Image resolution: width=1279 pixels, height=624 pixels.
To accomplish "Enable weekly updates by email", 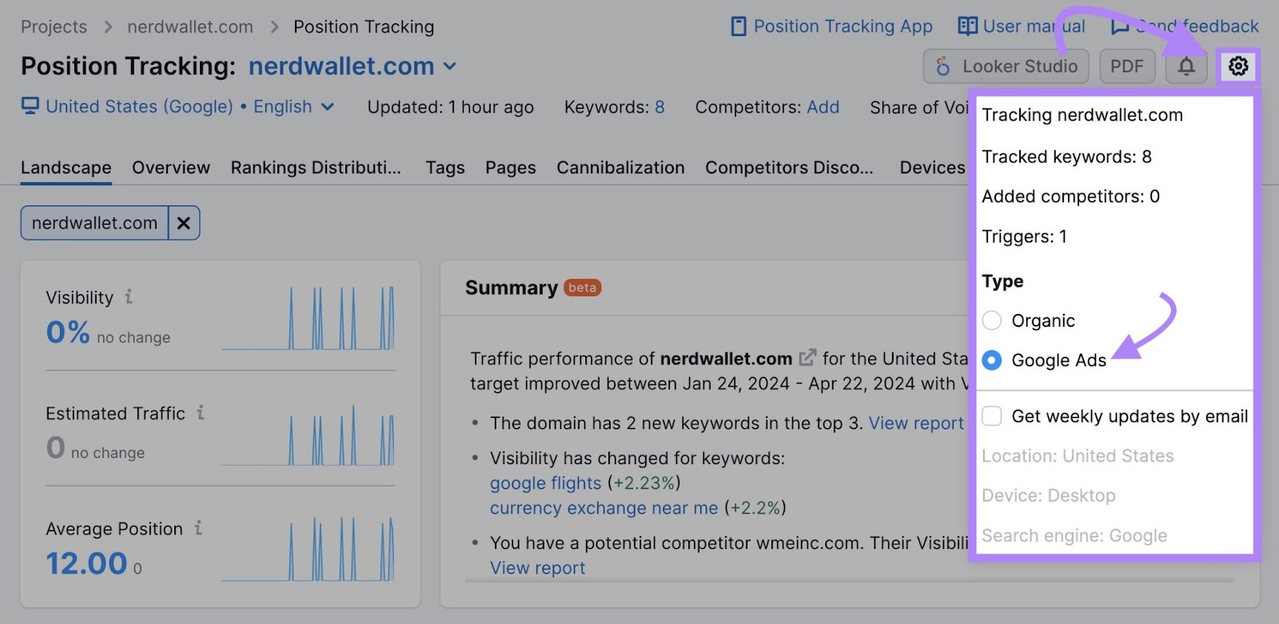I will click(992, 415).
